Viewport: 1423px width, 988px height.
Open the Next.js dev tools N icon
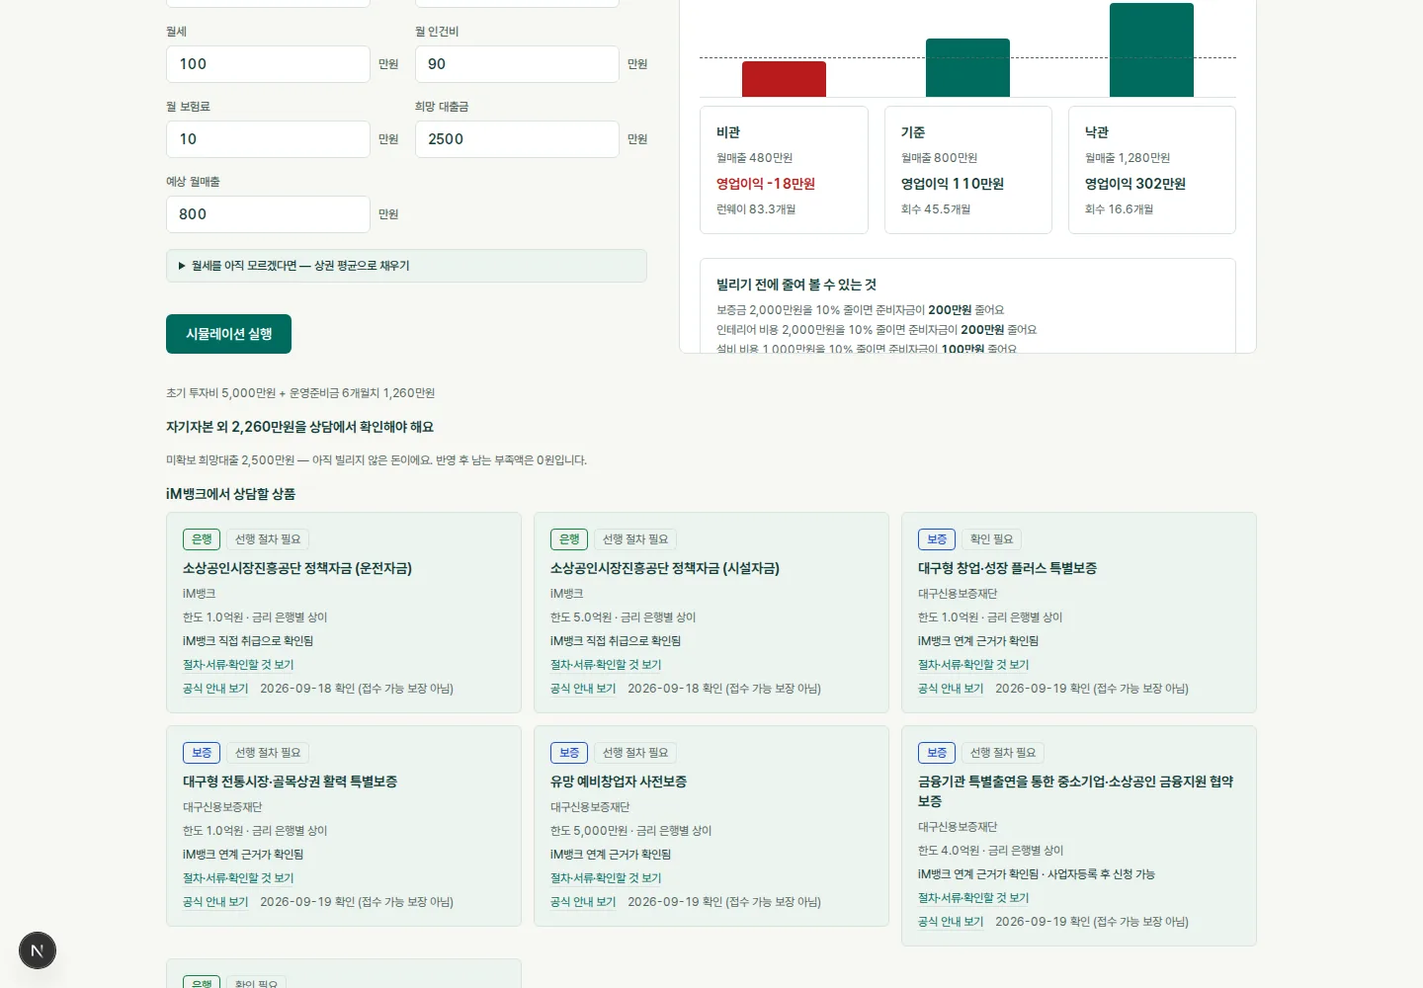[38, 950]
